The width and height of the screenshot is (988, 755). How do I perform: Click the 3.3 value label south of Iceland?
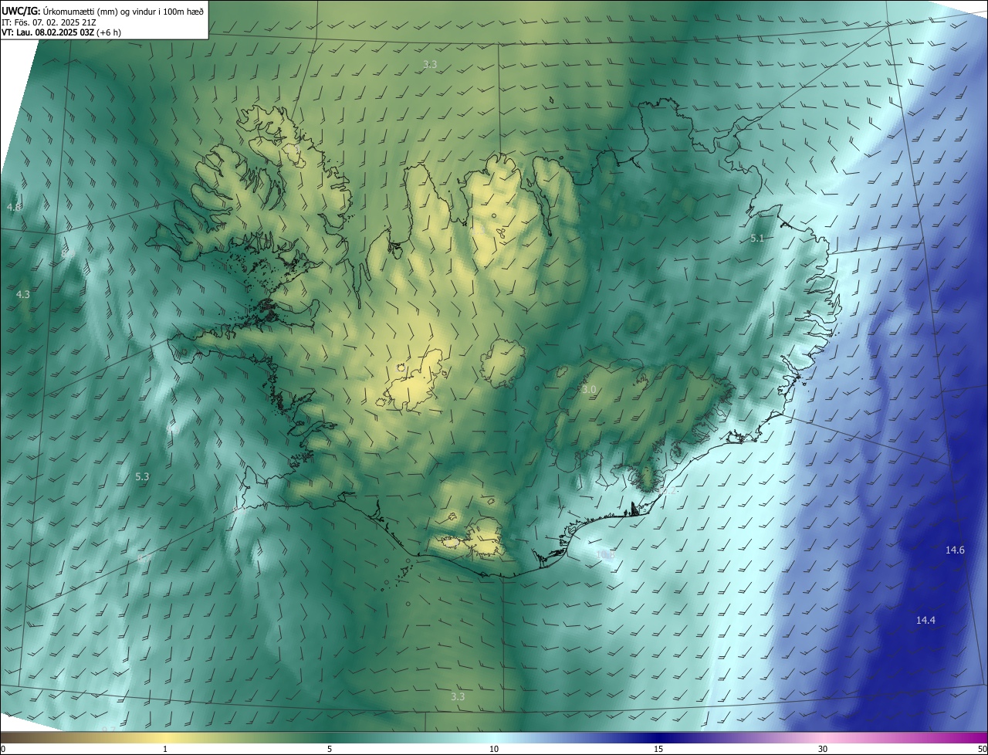click(458, 696)
